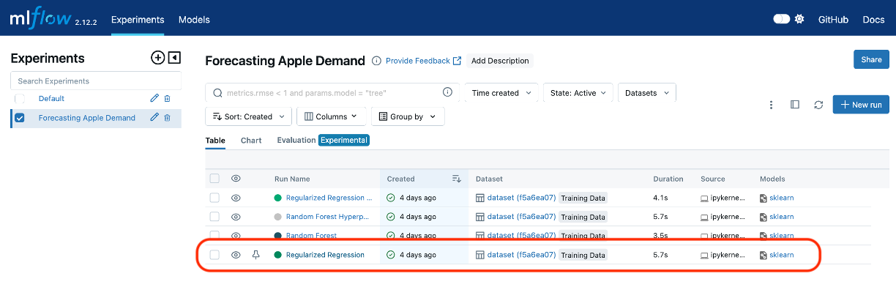Go to Experiments in the top navigation
Viewport: 896px width, 290px height.
(138, 20)
